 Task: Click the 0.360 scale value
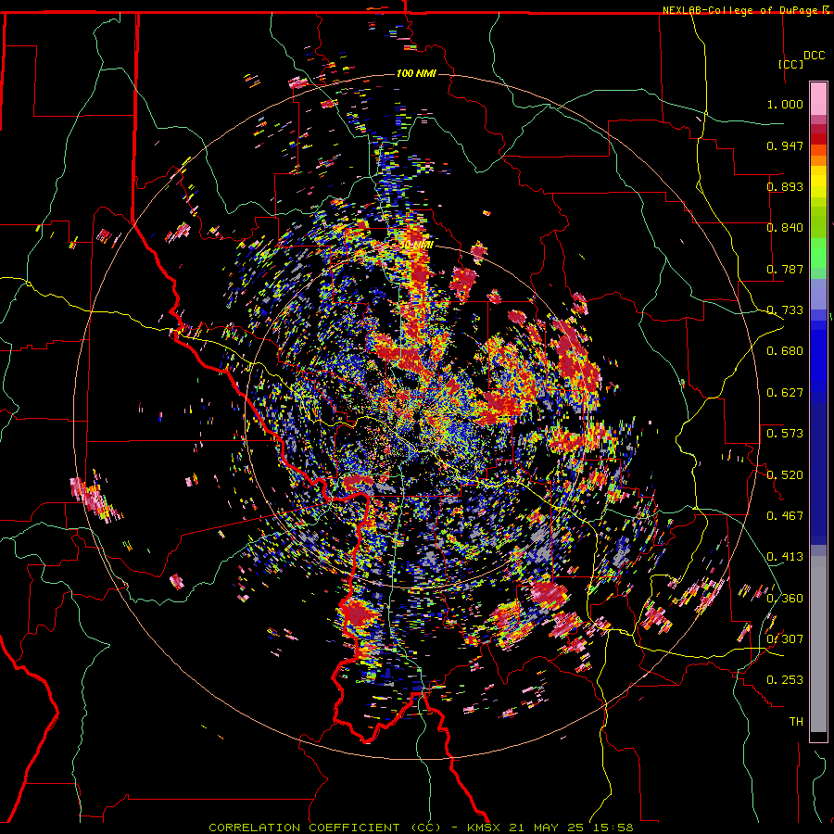tap(785, 598)
